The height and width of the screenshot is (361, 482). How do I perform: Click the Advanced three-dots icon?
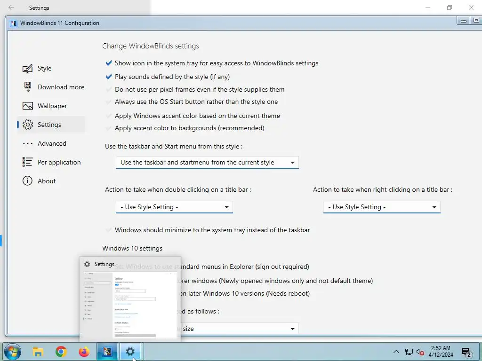pyautogui.click(x=28, y=143)
